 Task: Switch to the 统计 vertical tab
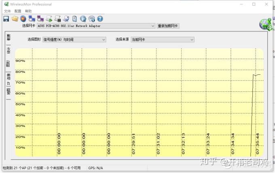point(8,51)
